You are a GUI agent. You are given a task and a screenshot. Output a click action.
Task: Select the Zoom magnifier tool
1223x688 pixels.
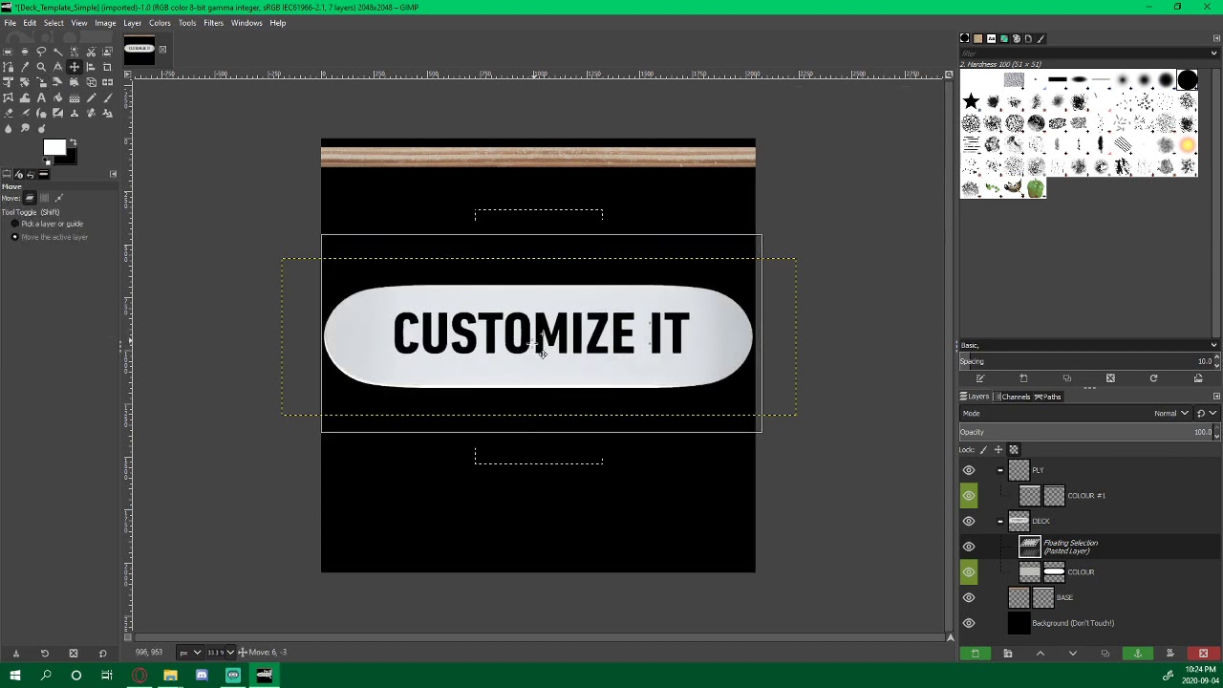coord(41,67)
